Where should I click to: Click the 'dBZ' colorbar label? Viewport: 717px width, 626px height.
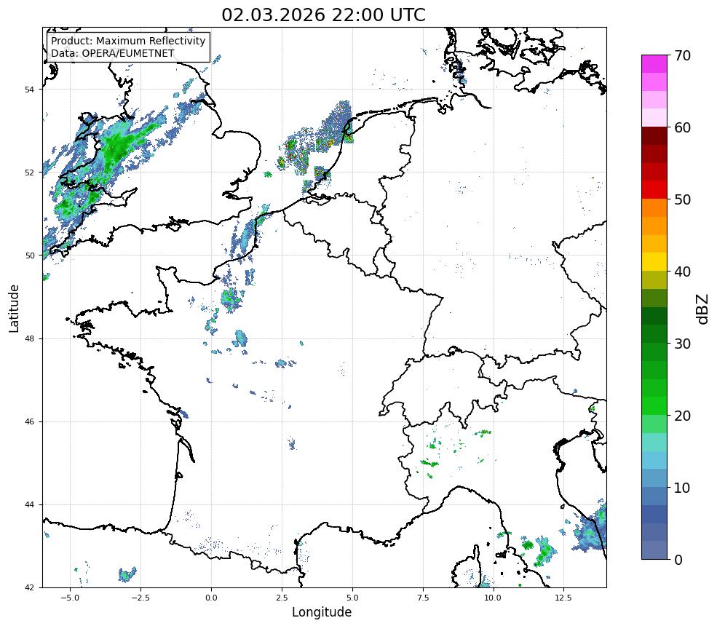(703, 309)
